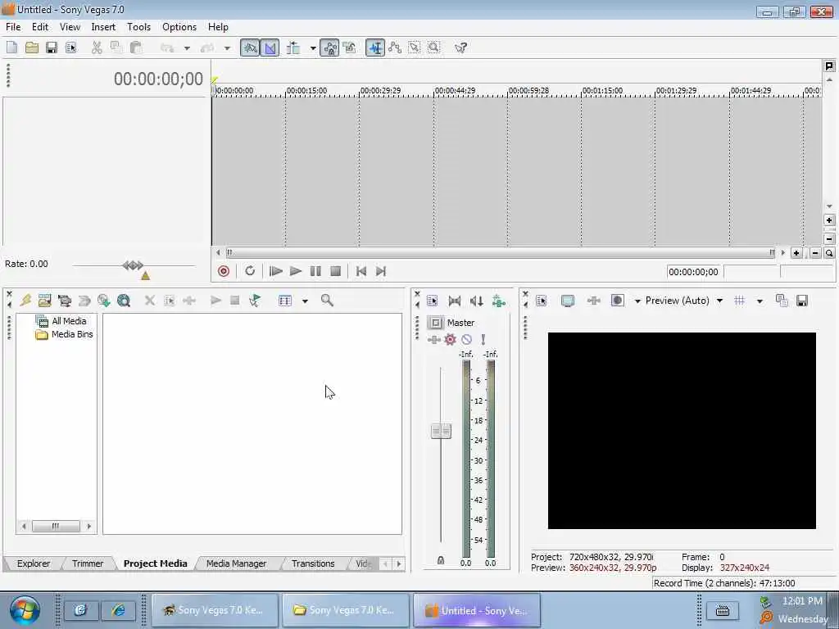Image resolution: width=839 pixels, height=629 pixels.
Task: Switch to the Media Manager tab
Action: [236, 563]
